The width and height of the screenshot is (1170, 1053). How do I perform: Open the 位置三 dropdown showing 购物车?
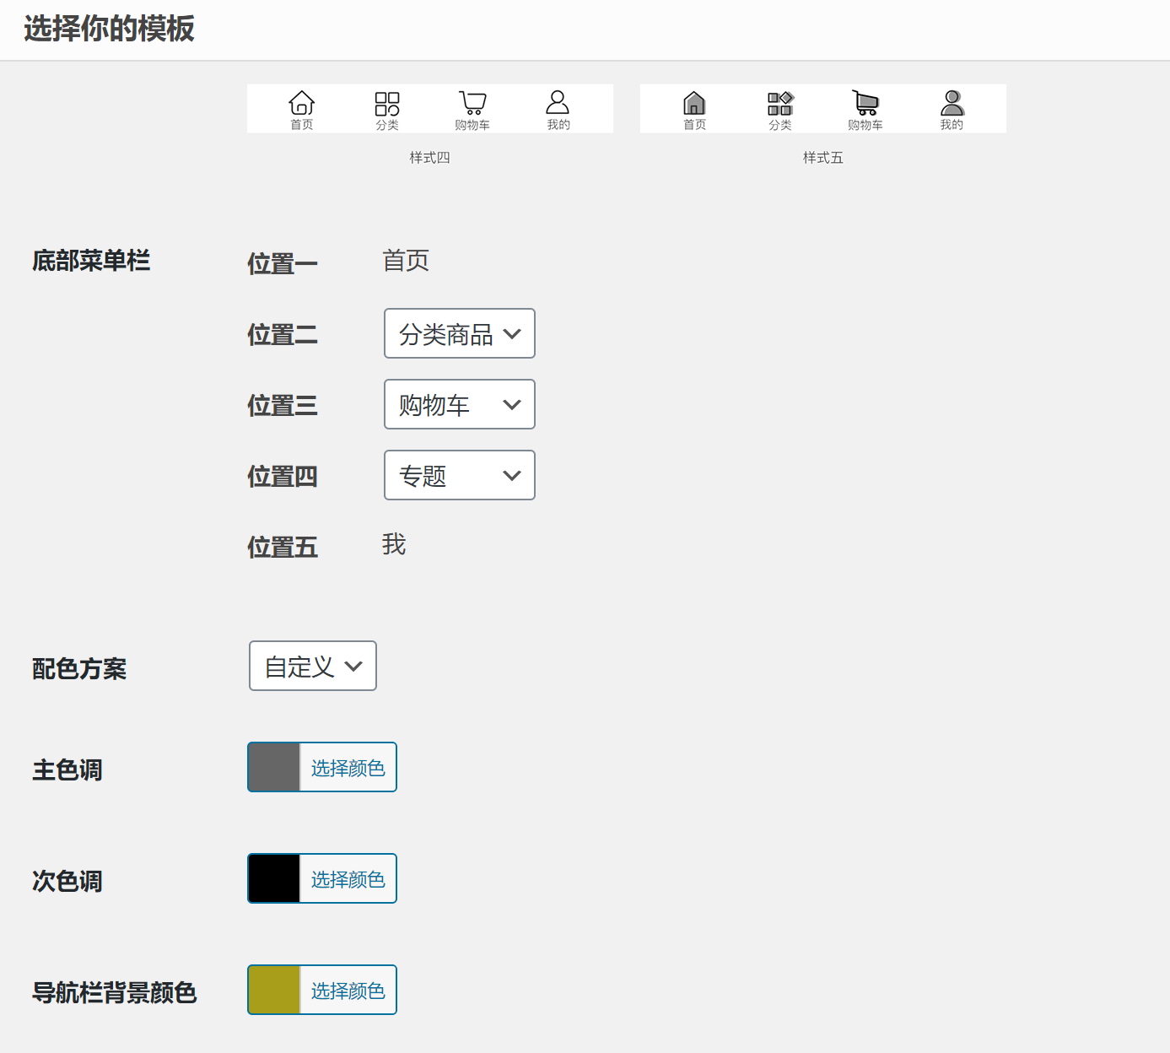pyautogui.click(x=460, y=404)
